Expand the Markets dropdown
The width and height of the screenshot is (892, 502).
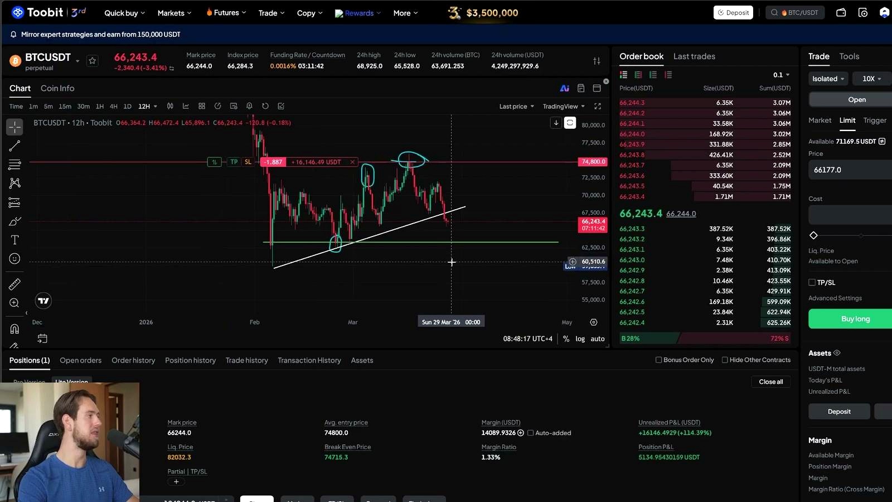tap(174, 13)
